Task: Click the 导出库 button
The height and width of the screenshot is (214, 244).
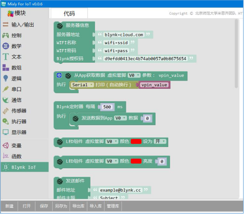Action: pos(78,206)
